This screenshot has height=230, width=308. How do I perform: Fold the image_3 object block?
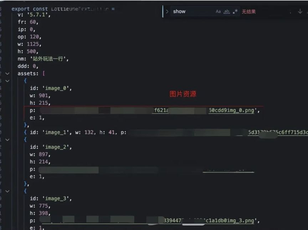click(7, 191)
